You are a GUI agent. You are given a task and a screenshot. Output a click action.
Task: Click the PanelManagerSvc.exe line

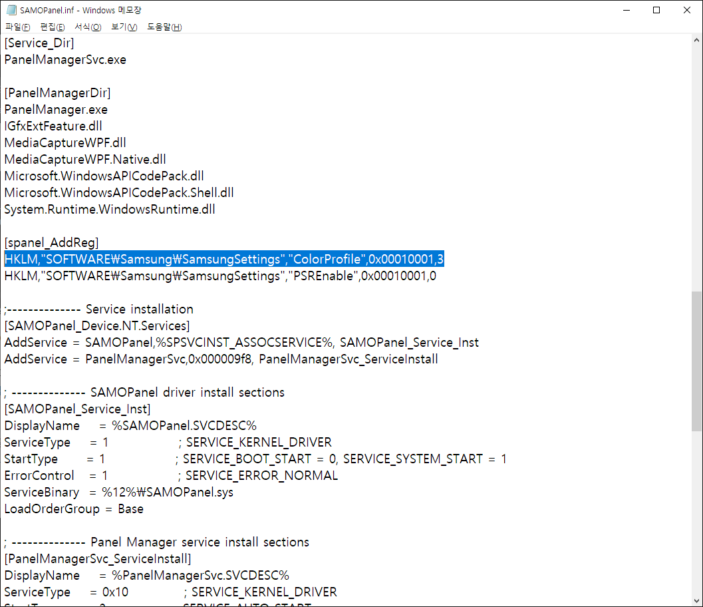click(x=65, y=60)
